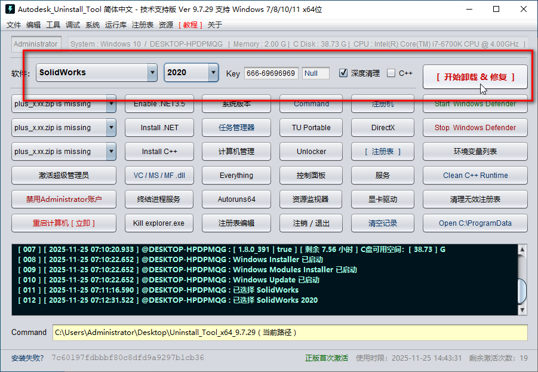Image resolution: width=538 pixels, height=372 pixels.
Task: Click Start Windows Defender
Action: [475, 104]
